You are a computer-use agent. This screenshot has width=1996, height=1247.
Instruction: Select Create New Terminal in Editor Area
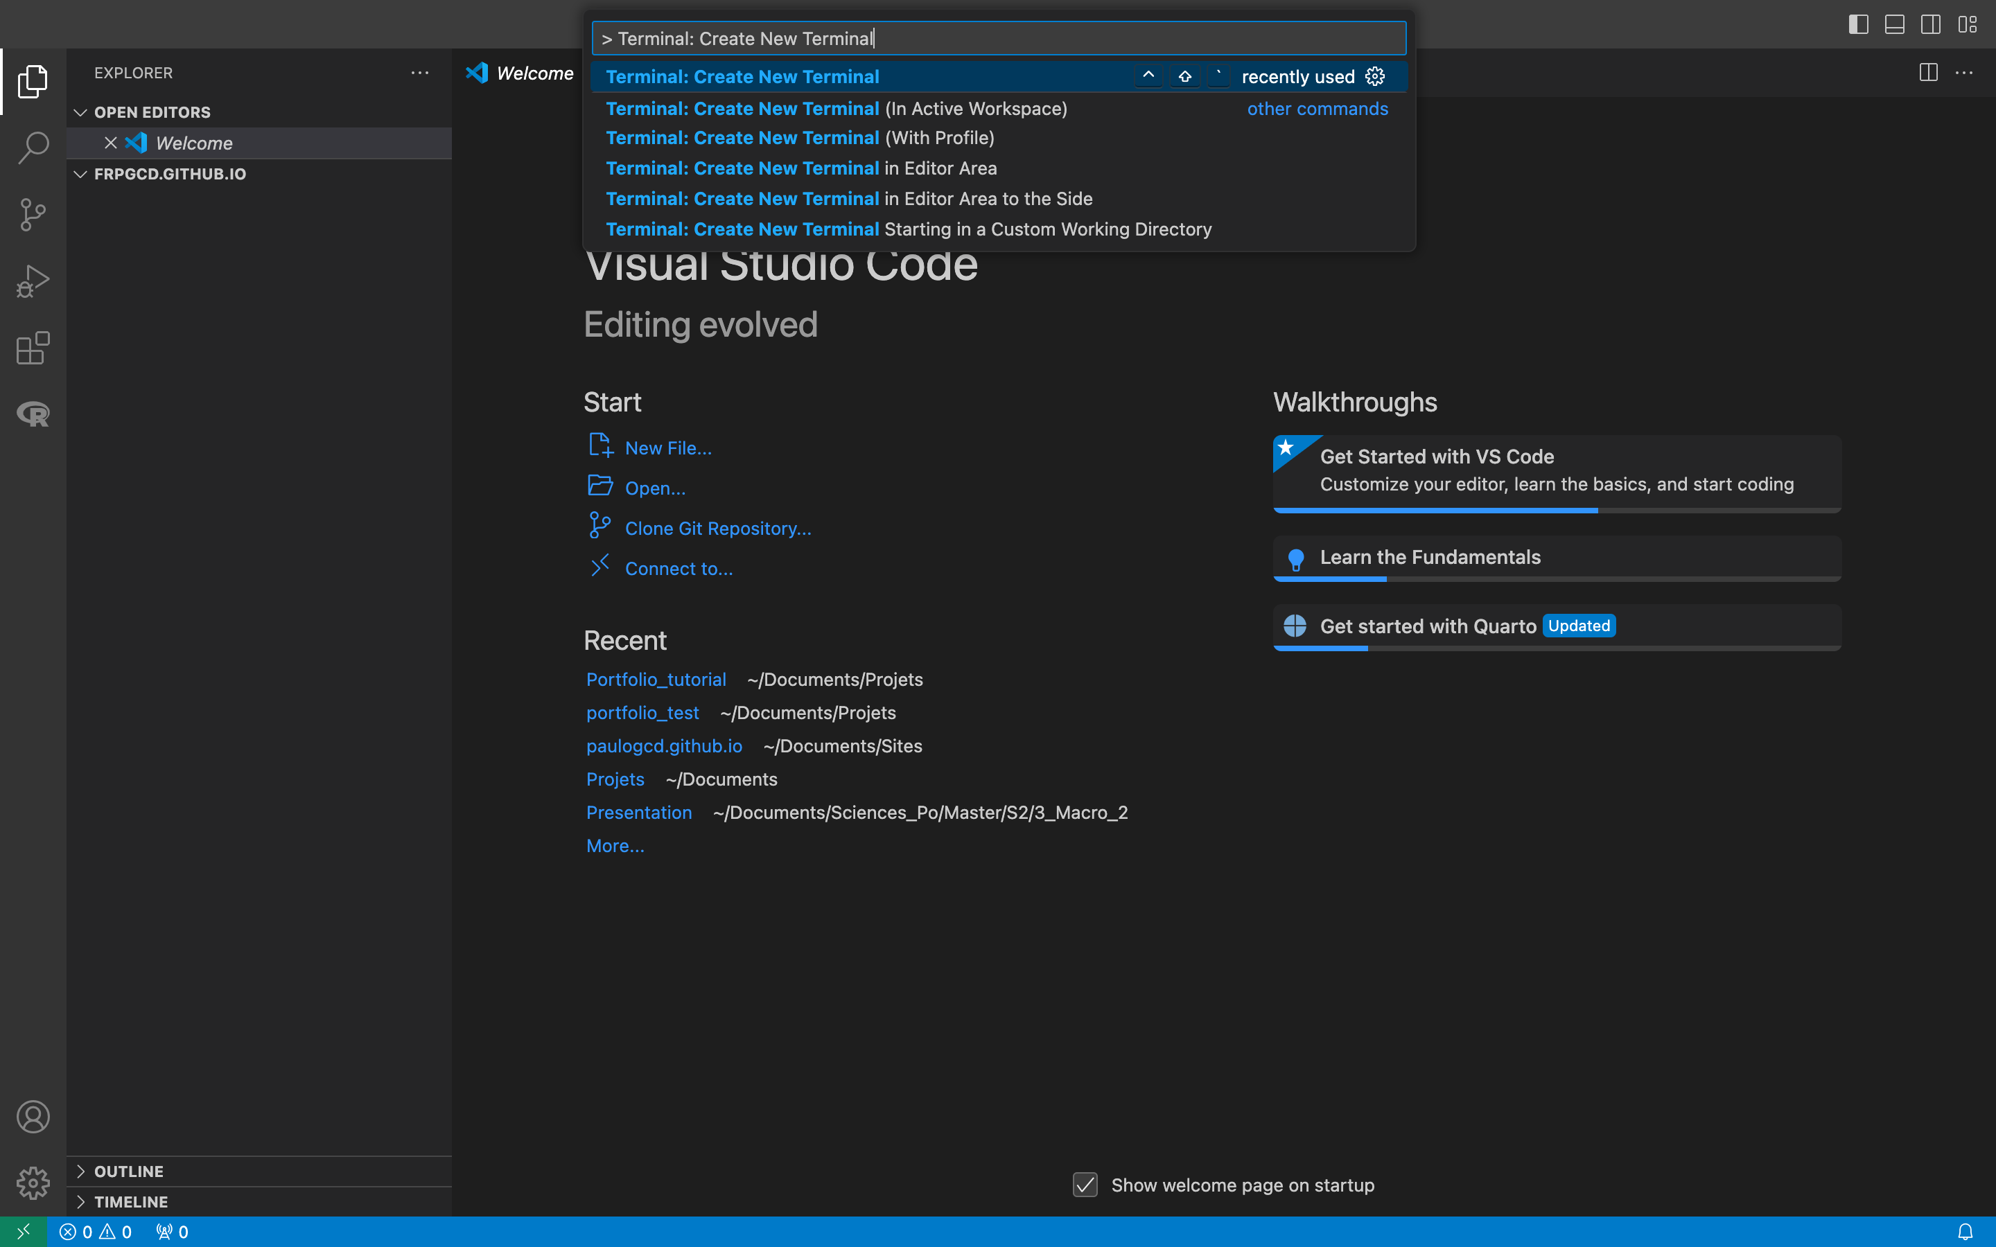click(x=999, y=168)
